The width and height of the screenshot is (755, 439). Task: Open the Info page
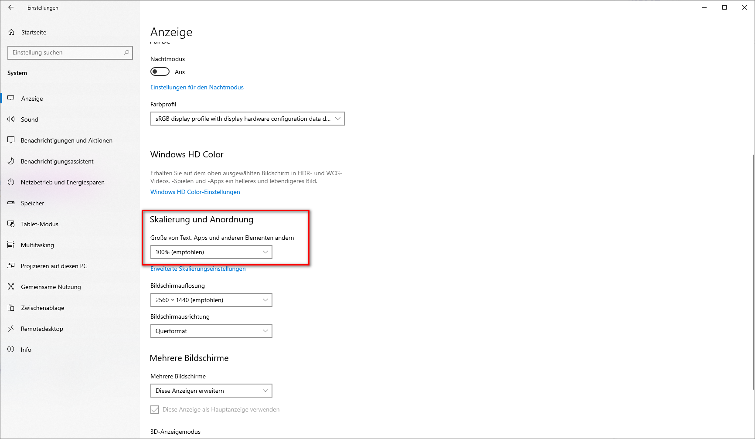coord(70,350)
